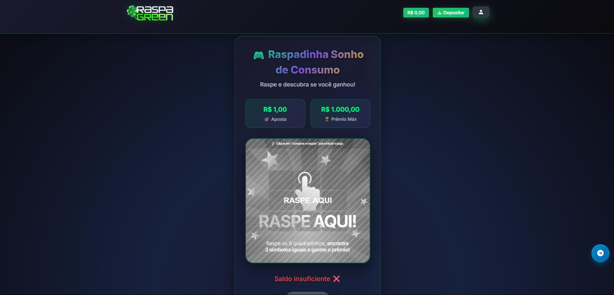Open the user profile icon button
Viewport: 614px width, 295px height.
coord(481,12)
